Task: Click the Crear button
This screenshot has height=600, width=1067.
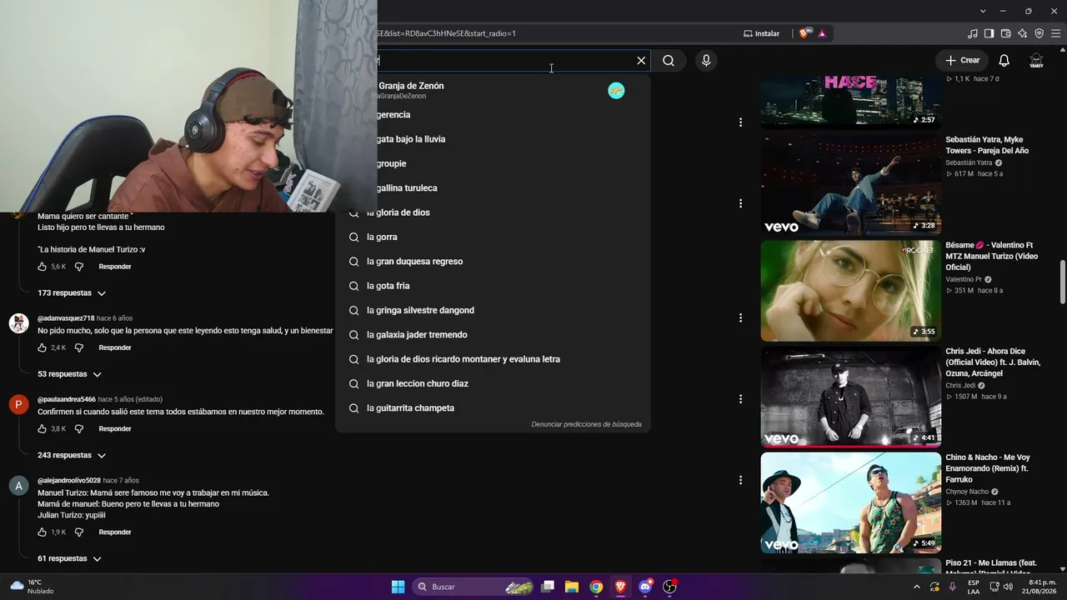Action: coord(963,61)
